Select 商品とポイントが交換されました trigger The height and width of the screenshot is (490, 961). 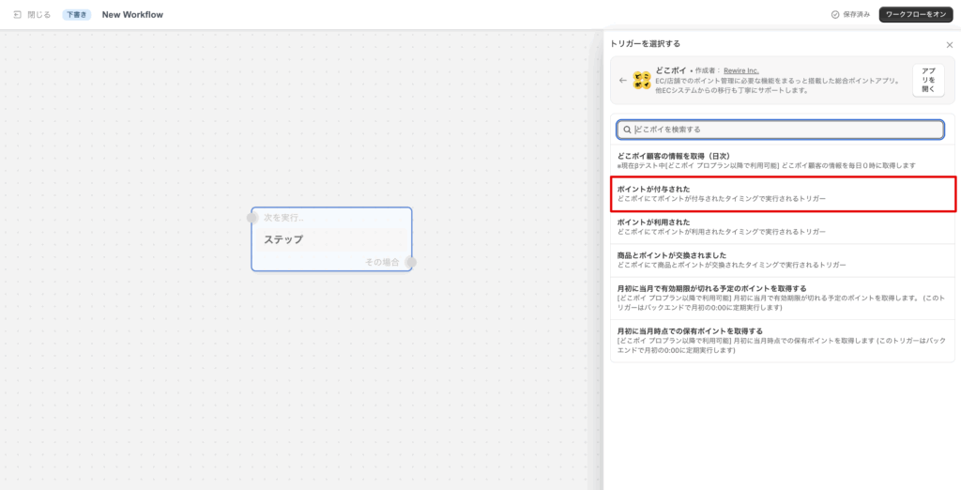click(782, 260)
